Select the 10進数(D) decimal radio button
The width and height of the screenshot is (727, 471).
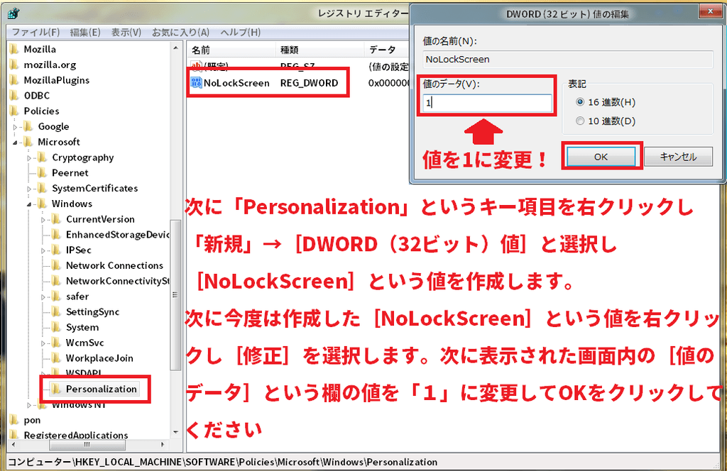[x=580, y=121]
